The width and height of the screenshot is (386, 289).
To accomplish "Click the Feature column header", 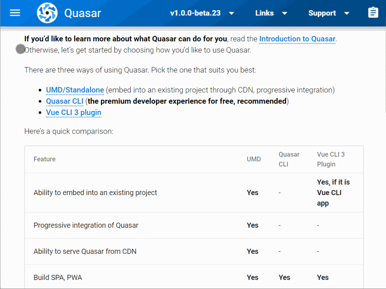I will point(44,159).
